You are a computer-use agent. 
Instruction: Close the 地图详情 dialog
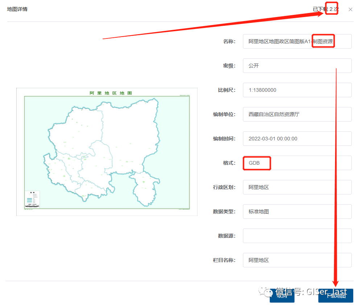point(350,9)
